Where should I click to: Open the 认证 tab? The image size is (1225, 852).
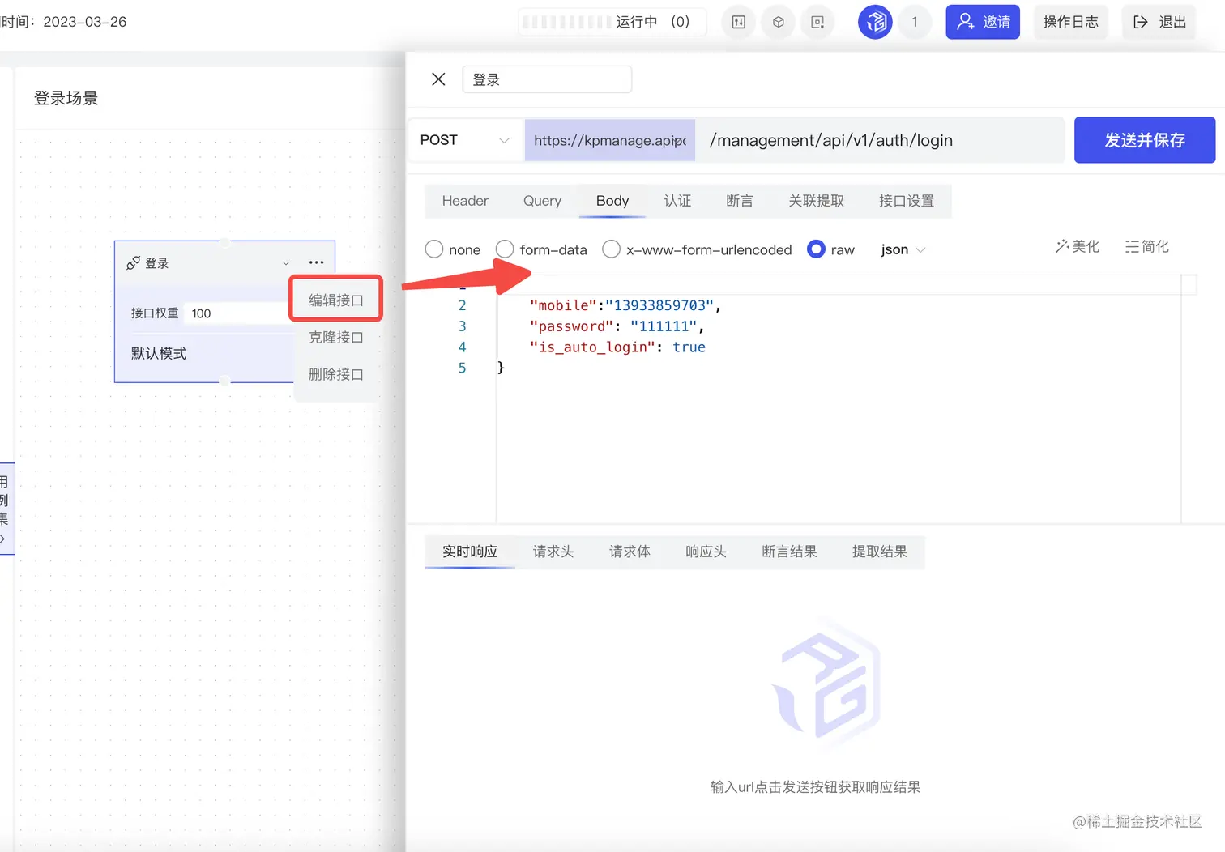coord(677,201)
